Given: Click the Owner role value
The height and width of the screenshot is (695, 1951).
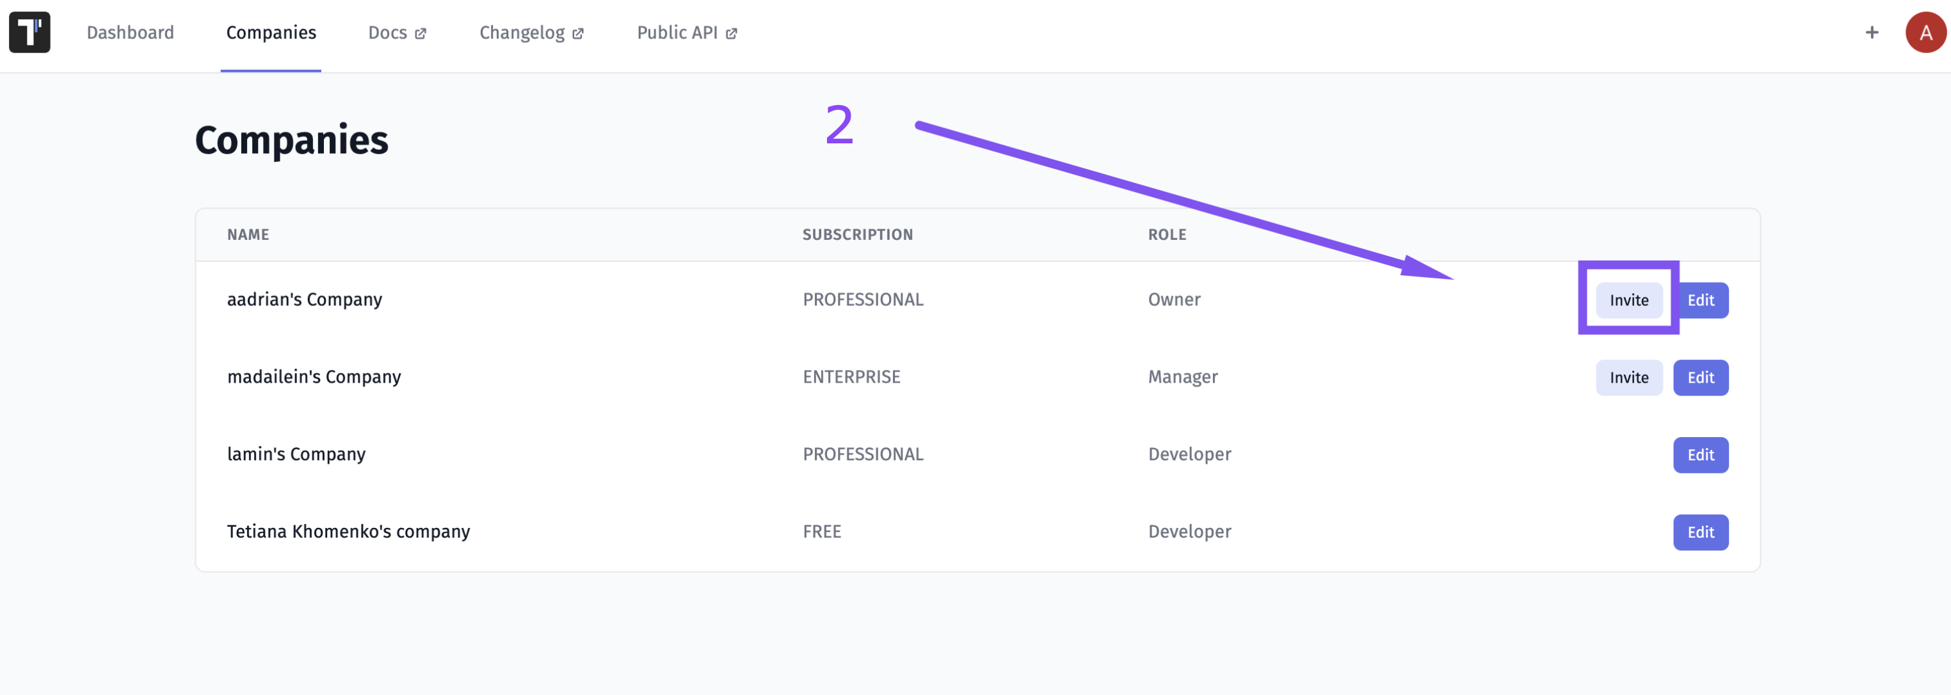Looking at the screenshot, I should 1174,300.
